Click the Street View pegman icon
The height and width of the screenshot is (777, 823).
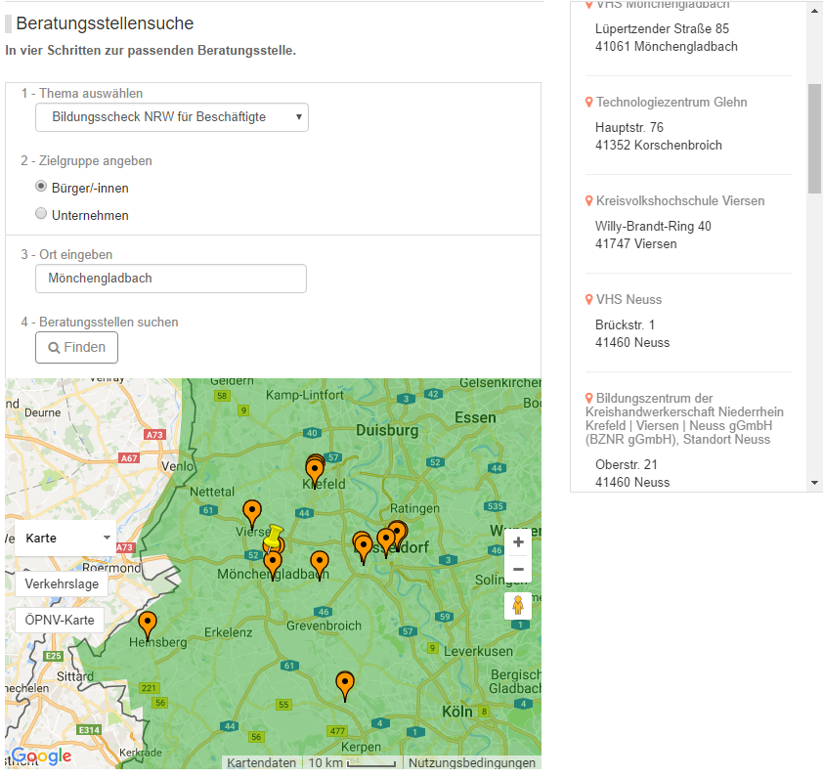(518, 605)
